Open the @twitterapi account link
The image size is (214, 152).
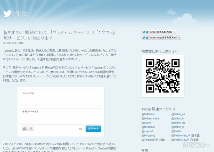[x=148, y=114]
